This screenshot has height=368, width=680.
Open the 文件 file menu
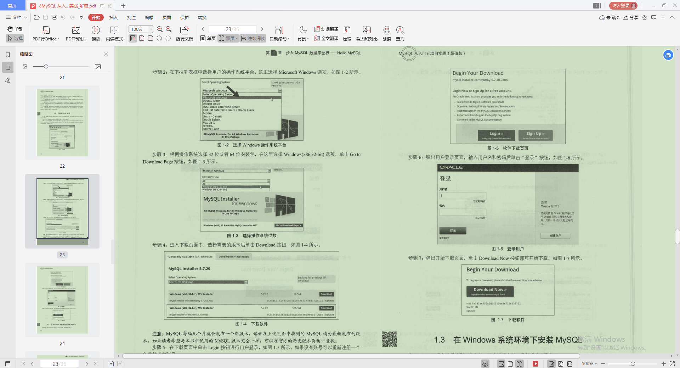tap(16, 17)
